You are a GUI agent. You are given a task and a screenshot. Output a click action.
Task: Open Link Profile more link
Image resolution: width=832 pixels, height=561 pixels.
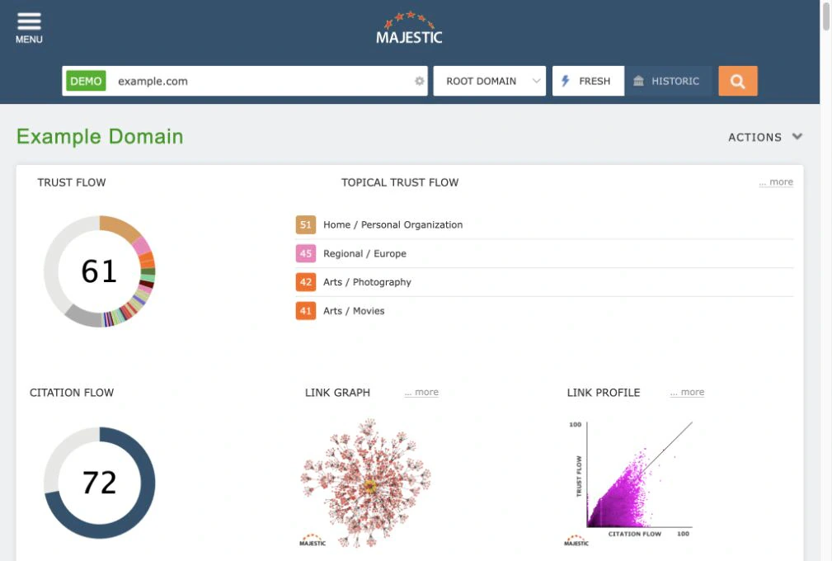[x=687, y=392]
